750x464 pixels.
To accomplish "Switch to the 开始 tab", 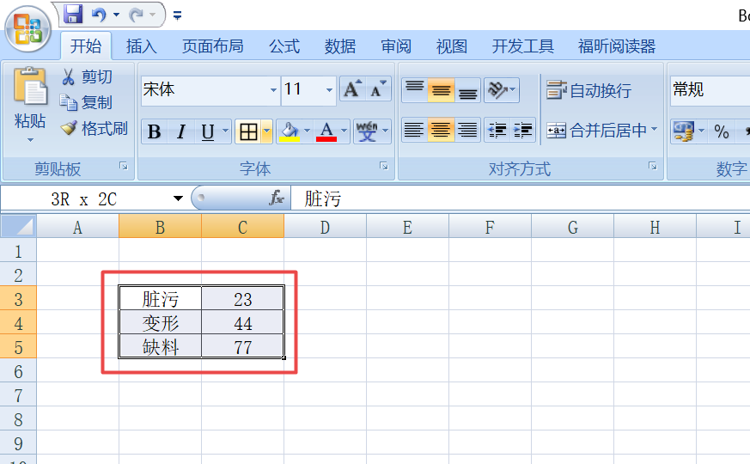I will 86,46.
